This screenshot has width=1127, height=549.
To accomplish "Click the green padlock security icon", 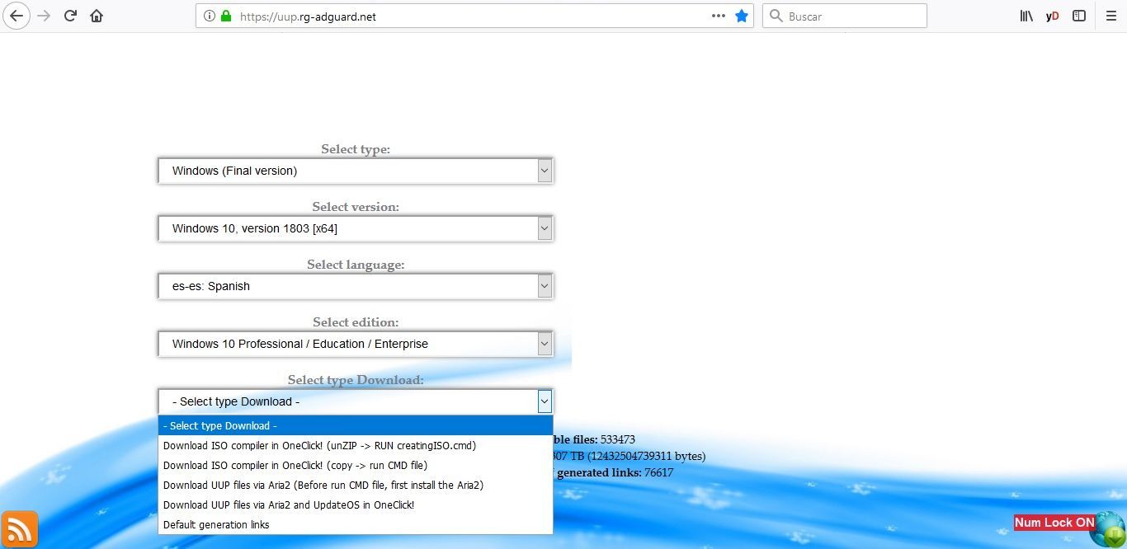I will 226,16.
